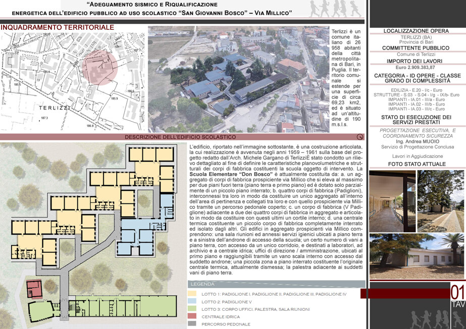Click the walking children silhouettes in header
The height and width of the screenshot is (329, 466).
coord(336,9)
